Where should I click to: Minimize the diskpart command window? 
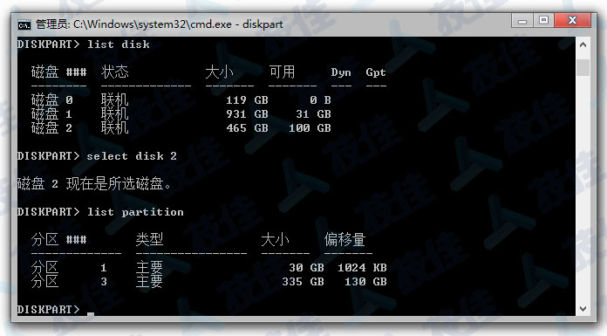click(522, 20)
